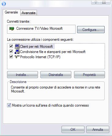Image resolution: width=112 pixels, height=136 pixels.
Task: Open Proprietà of the selected component
Action: pyautogui.click(x=89, y=75)
